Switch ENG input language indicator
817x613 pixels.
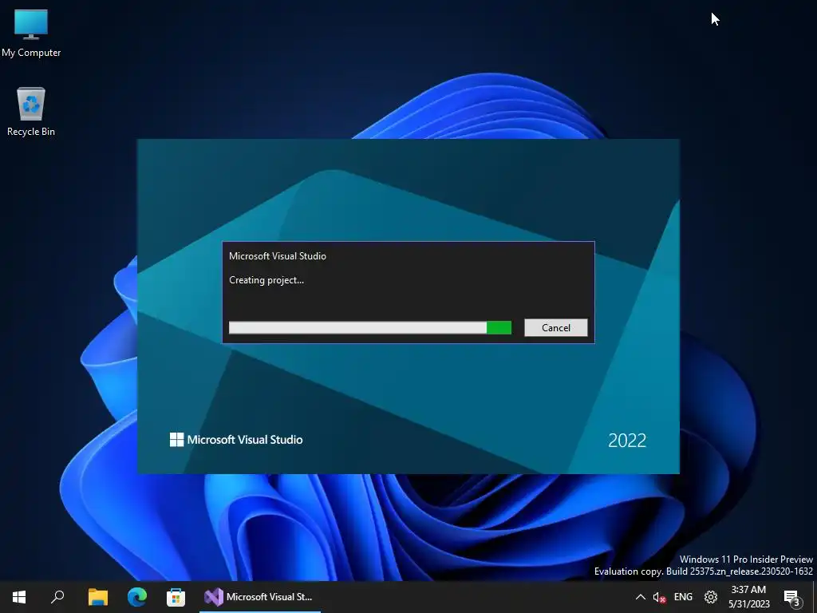coord(683,597)
